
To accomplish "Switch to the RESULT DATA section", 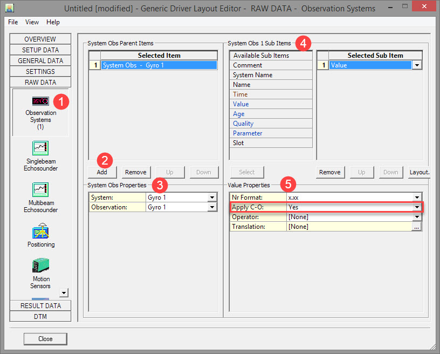I will coord(40,305).
